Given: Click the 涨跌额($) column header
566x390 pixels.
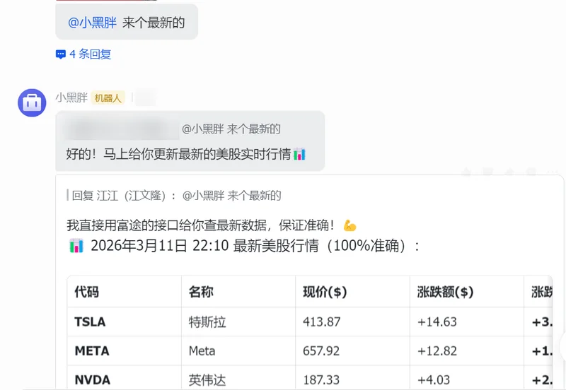Looking at the screenshot, I should (x=445, y=292).
